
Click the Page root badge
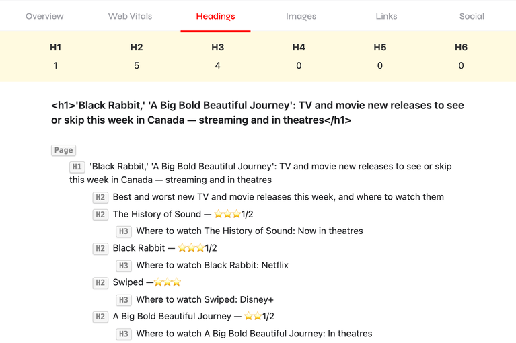[x=64, y=151]
